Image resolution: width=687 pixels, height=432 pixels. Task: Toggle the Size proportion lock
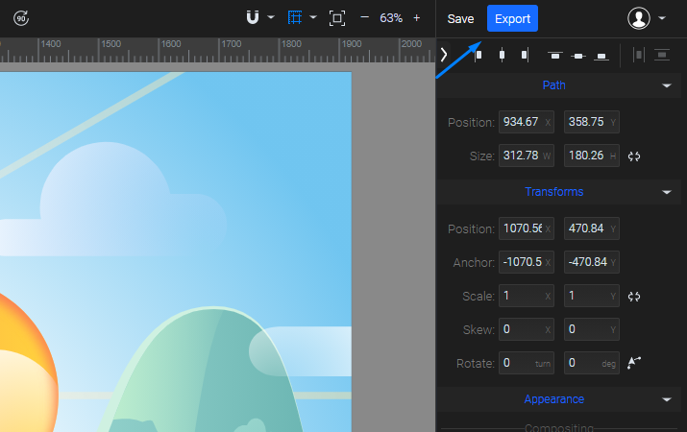(x=633, y=156)
